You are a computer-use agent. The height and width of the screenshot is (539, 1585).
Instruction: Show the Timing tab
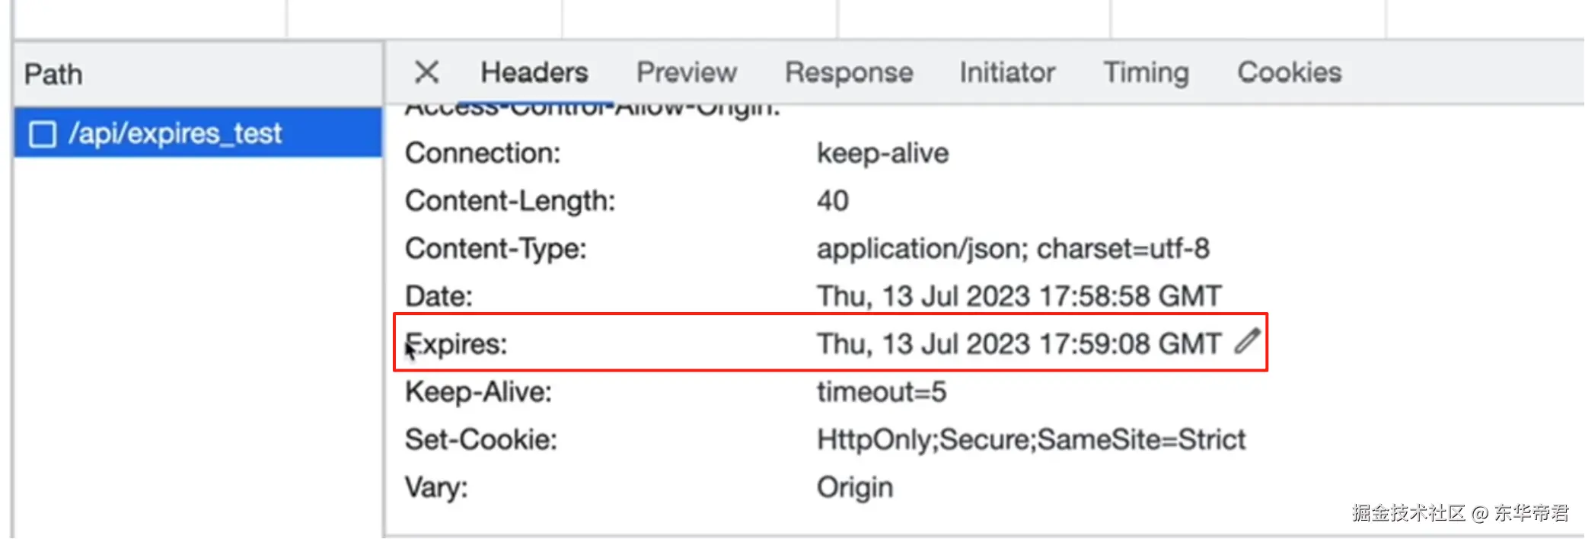click(x=1145, y=72)
